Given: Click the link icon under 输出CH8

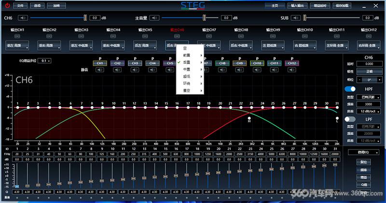Looking at the screenshot, I should (x=241, y=36).
